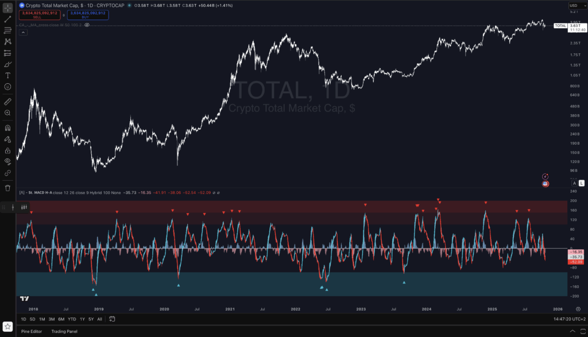Image resolution: width=588 pixels, height=337 pixels.
Task: Select the brush drawing tool
Action: click(x=7, y=64)
